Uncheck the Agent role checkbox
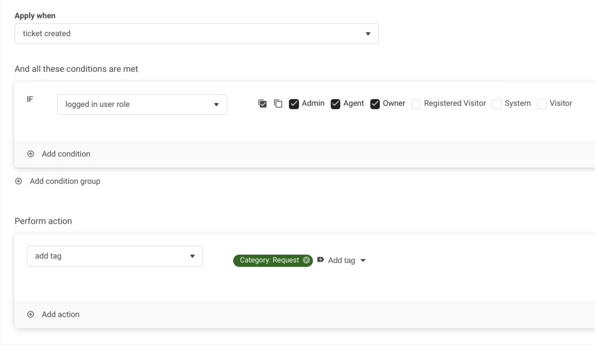 click(x=335, y=104)
